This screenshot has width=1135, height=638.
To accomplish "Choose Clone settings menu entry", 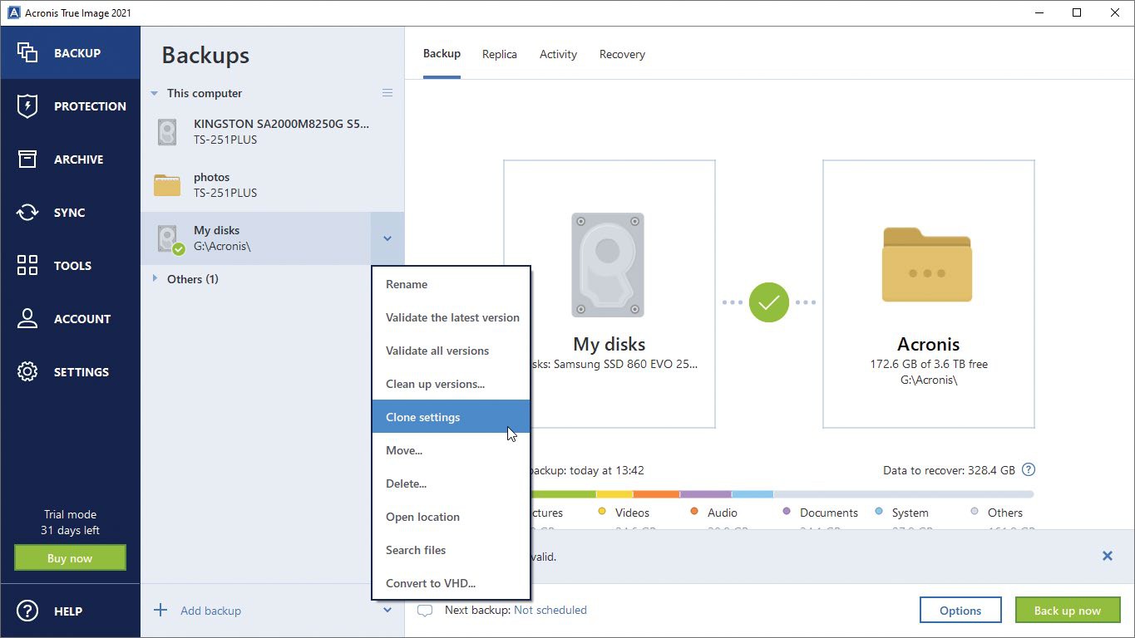I will [x=451, y=417].
